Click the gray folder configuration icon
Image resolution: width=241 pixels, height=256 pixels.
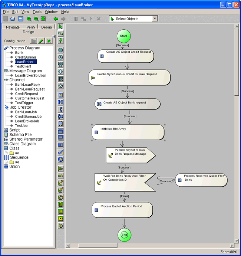click(x=33, y=41)
